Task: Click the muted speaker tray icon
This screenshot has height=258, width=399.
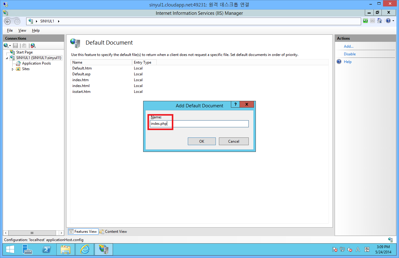Action: [350, 249]
